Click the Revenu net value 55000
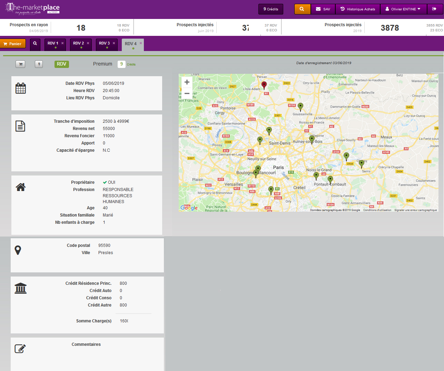444x371 pixels. pos(109,129)
